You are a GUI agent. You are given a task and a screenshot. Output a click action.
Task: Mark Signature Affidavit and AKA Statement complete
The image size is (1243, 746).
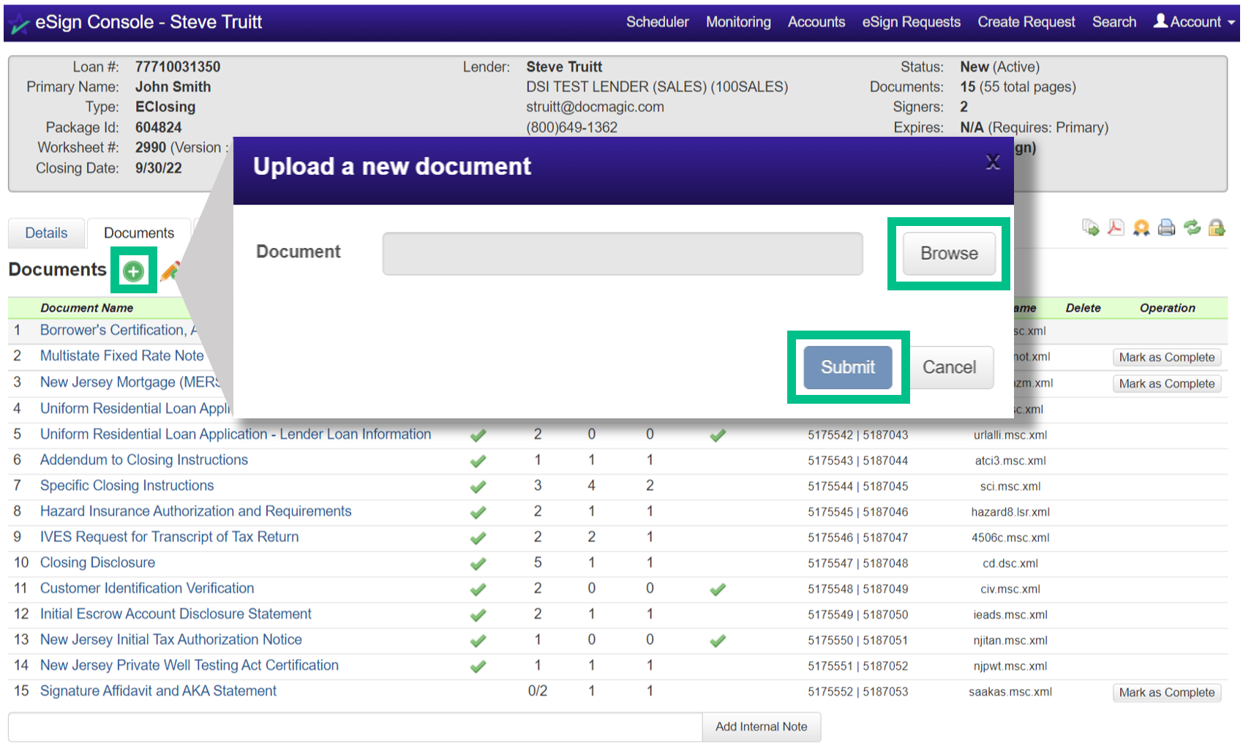[x=1166, y=692]
